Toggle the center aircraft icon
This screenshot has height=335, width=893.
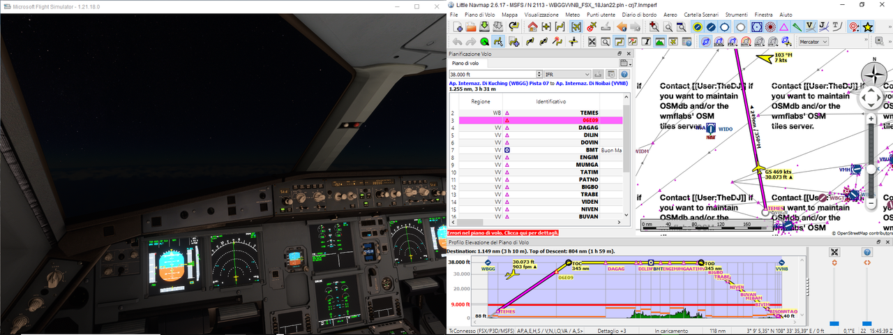tap(576, 27)
